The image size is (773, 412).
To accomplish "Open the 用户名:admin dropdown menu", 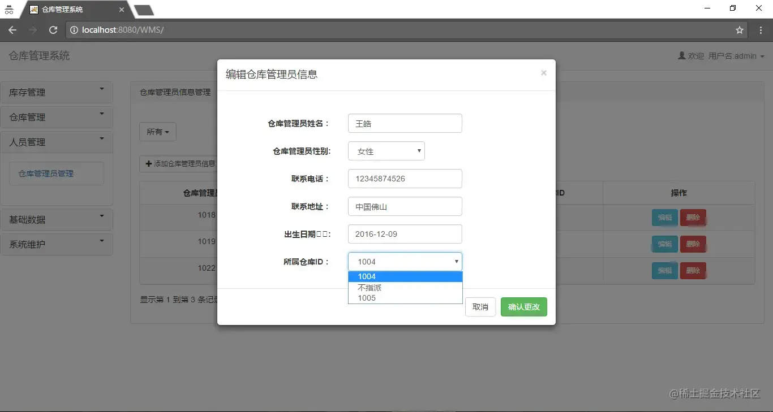I will click(x=736, y=56).
